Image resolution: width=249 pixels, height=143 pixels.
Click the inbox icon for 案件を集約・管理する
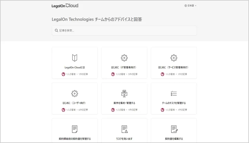pos(124,93)
